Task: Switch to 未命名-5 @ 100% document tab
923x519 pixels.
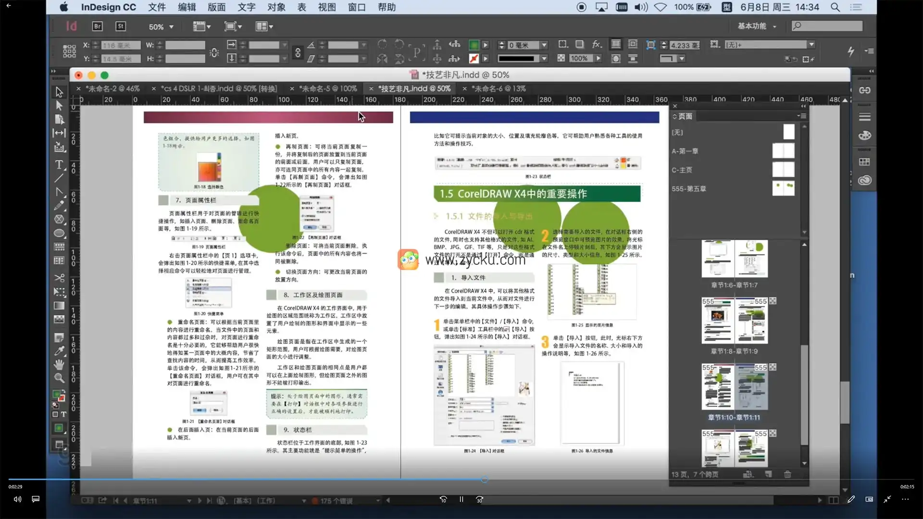Action: pos(327,89)
